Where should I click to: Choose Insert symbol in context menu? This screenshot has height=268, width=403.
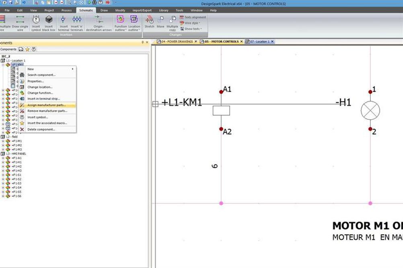coord(47,117)
